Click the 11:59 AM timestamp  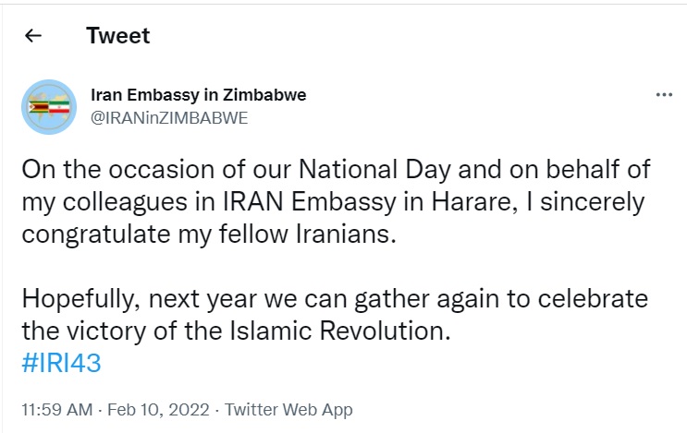(55, 409)
